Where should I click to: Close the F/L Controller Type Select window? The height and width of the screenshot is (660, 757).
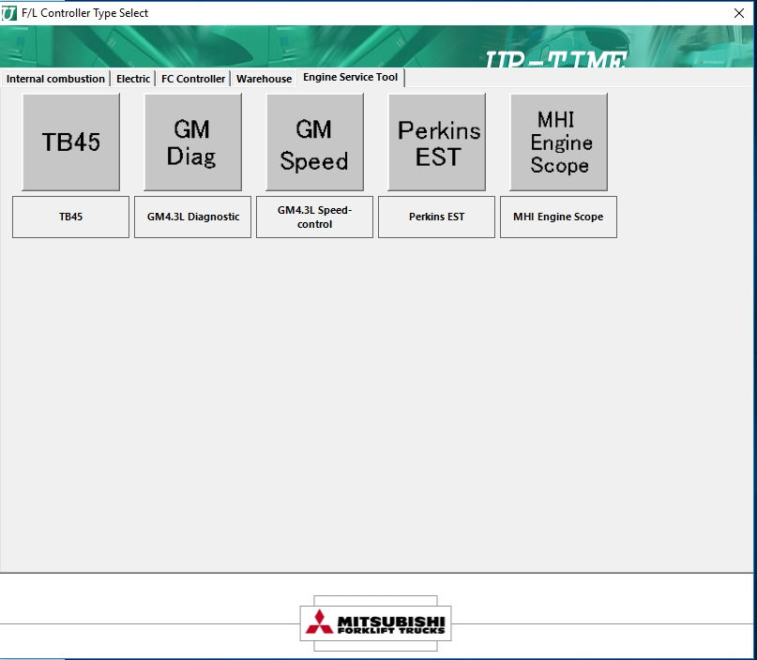click(x=738, y=13)
